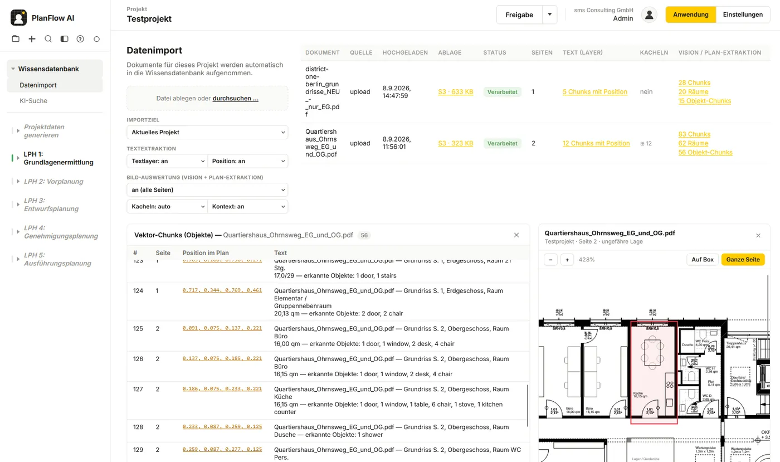780x462 pixels.
Task: Click the chunks table vertical scrollbar
Action: [x=528, y=405]
